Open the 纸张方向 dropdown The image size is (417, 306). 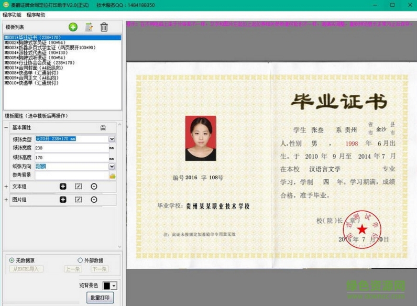click(x=112, y=166)
